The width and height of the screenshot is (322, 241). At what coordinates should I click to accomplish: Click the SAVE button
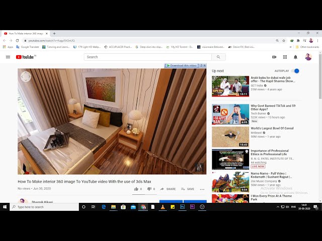coord(188,189)
